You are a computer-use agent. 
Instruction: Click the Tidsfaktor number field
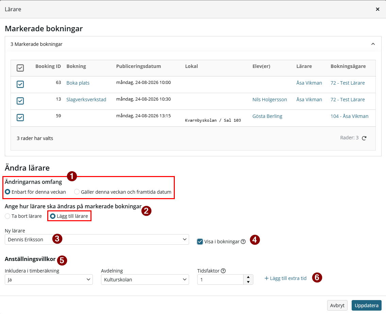[x=220, y=280]
